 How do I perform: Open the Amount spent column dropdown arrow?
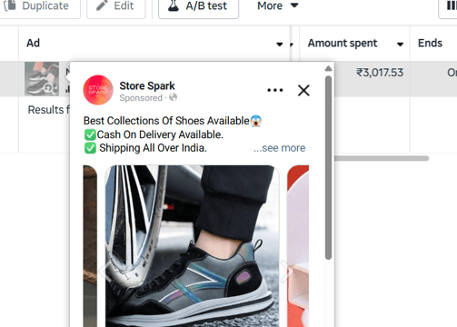pyautogui.click(x=400, y=45)
